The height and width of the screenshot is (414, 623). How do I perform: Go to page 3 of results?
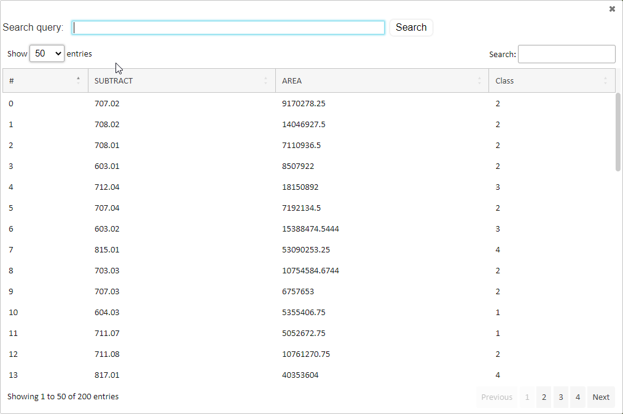[560, 397]
